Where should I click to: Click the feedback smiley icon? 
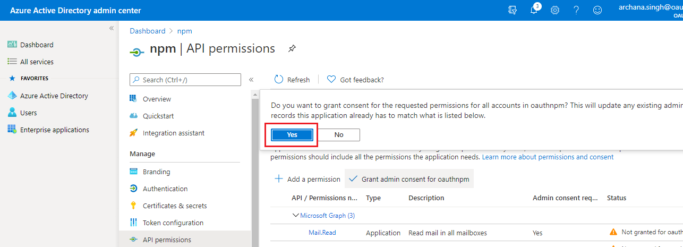[597, 10]
